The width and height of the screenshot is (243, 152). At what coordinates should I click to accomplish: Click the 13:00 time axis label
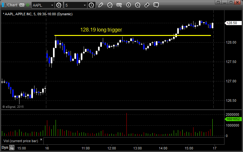137,148
